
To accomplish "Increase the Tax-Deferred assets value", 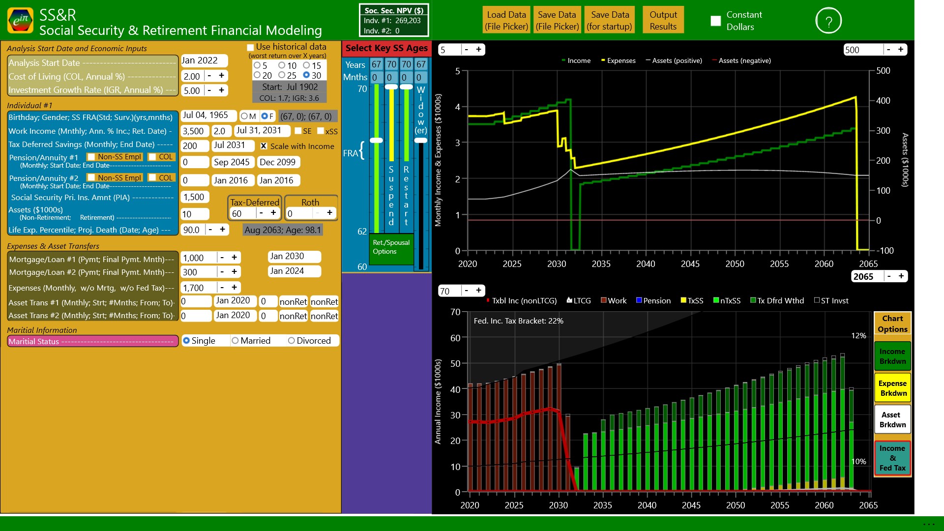I will coord(273,213).
